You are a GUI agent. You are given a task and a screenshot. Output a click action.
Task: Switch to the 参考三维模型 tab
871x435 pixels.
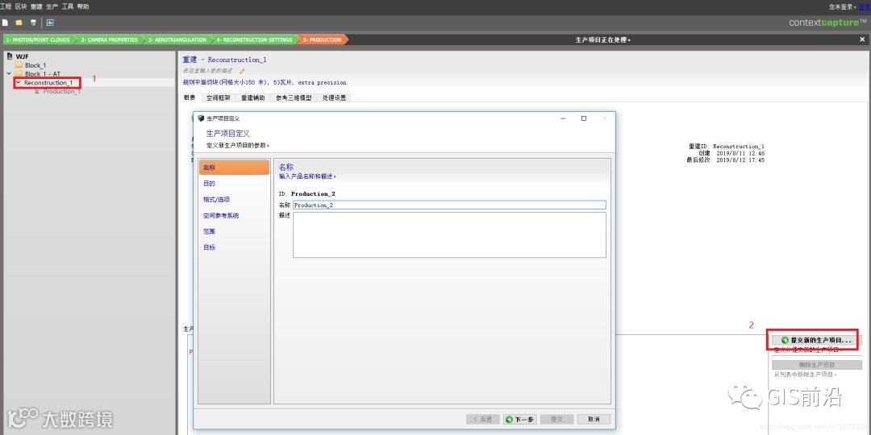(294, 97)
